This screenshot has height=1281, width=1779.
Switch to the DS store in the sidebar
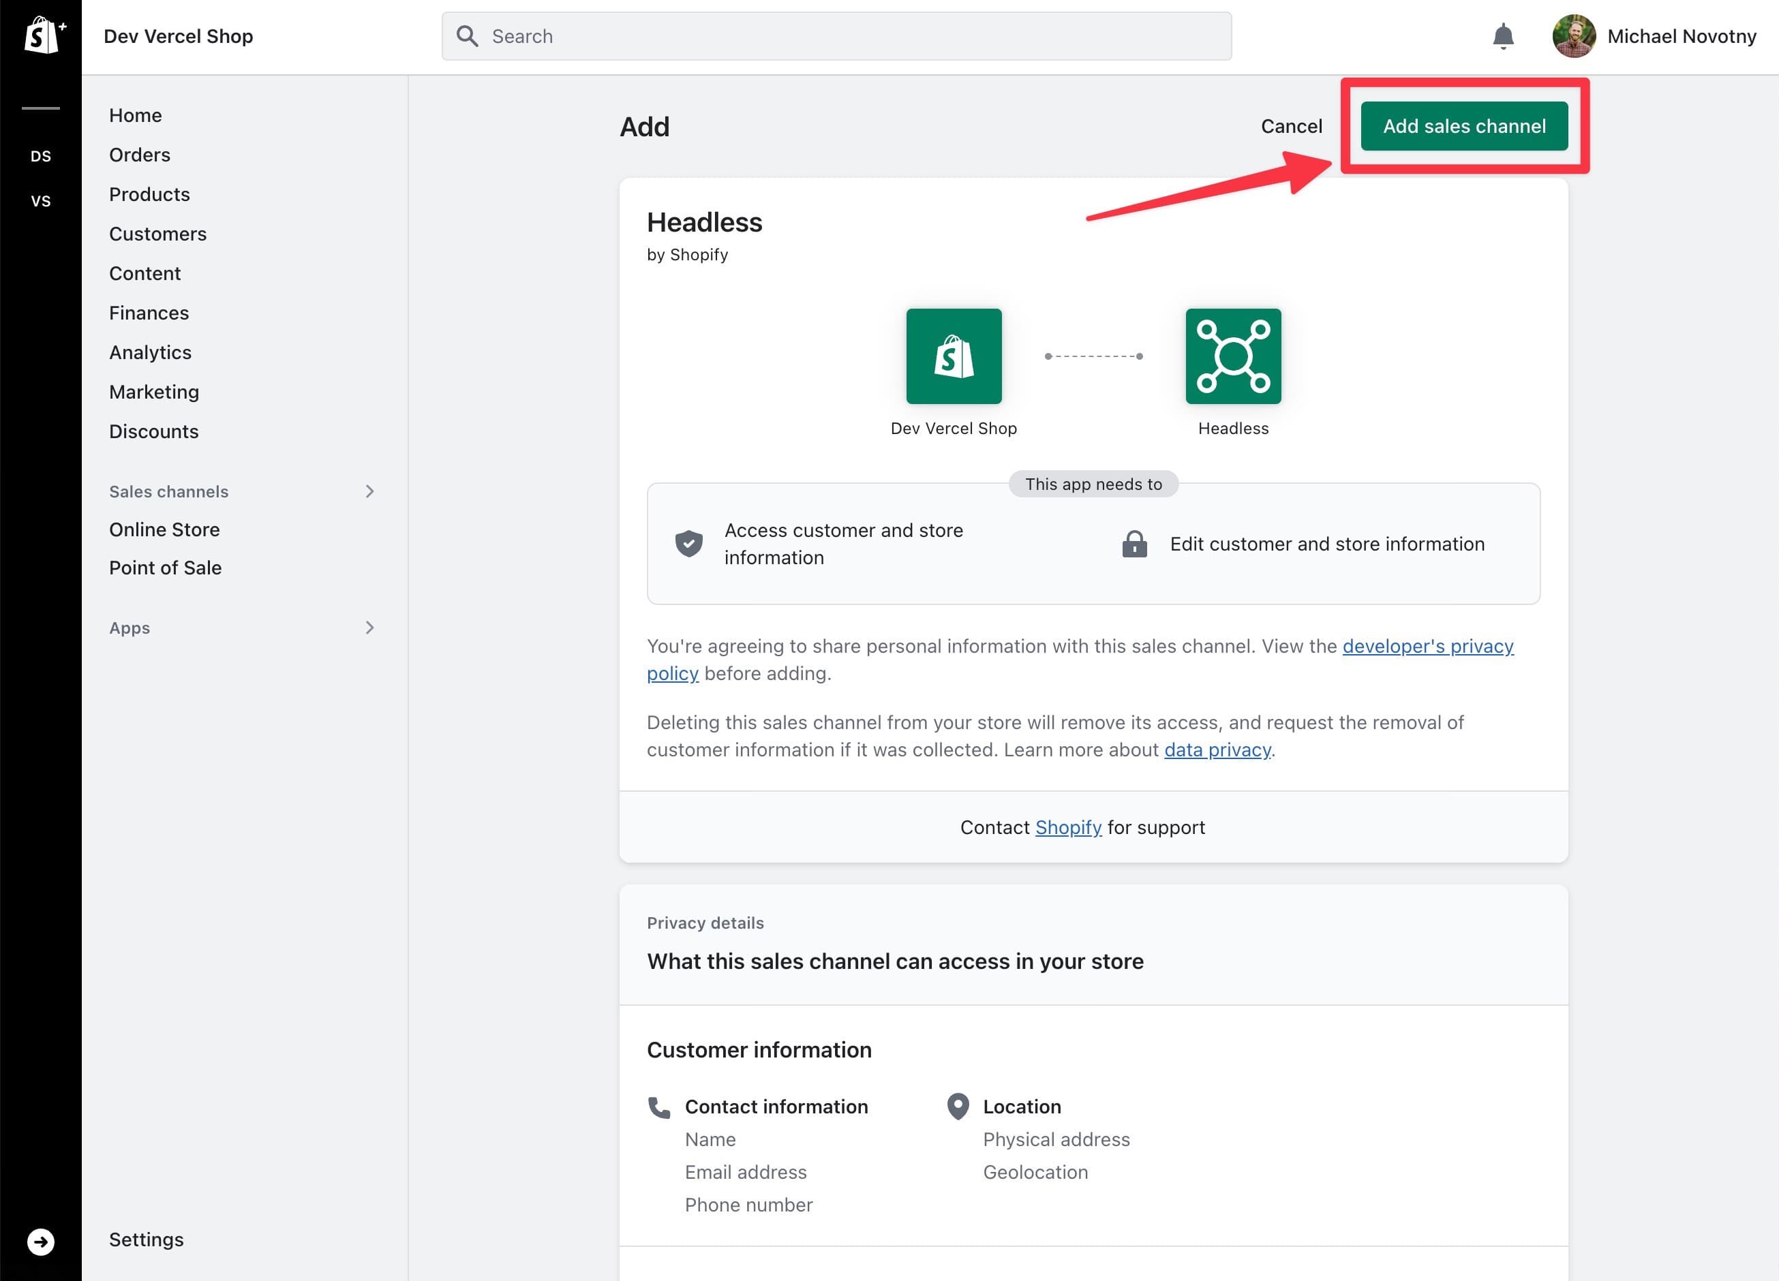pos(42,156)
